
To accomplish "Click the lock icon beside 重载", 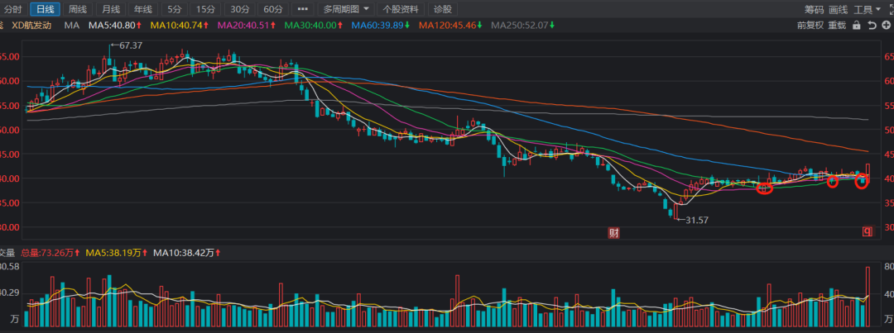I will click(858, 26).
